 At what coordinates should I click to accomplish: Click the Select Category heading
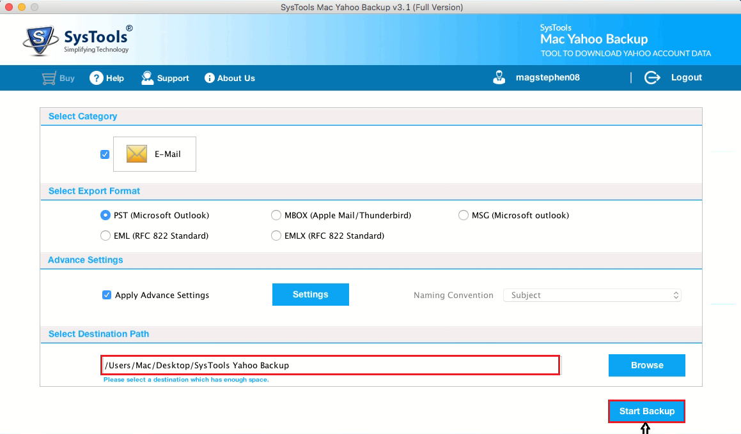[82, 116]
